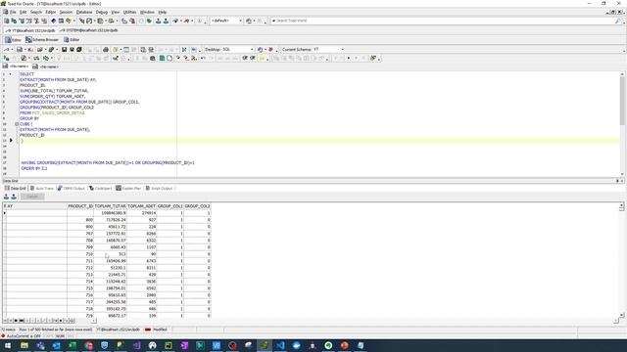
Task: Click the Rollback icon in the main toolbar
Action: pos(166,21)
